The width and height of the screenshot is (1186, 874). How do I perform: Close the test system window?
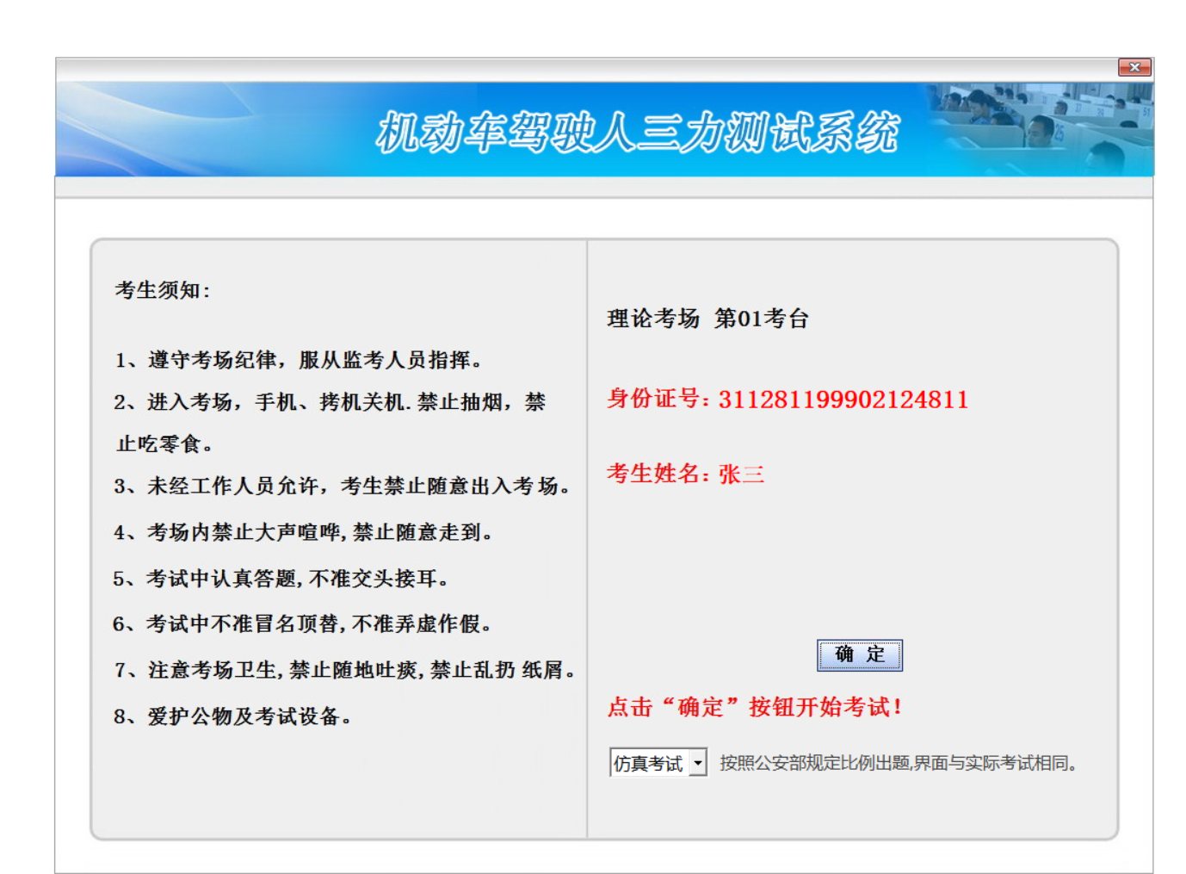pyautogui.click(x=1134, y=67)
